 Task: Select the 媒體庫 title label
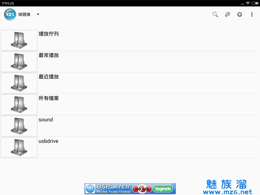[x=24, y=14]
